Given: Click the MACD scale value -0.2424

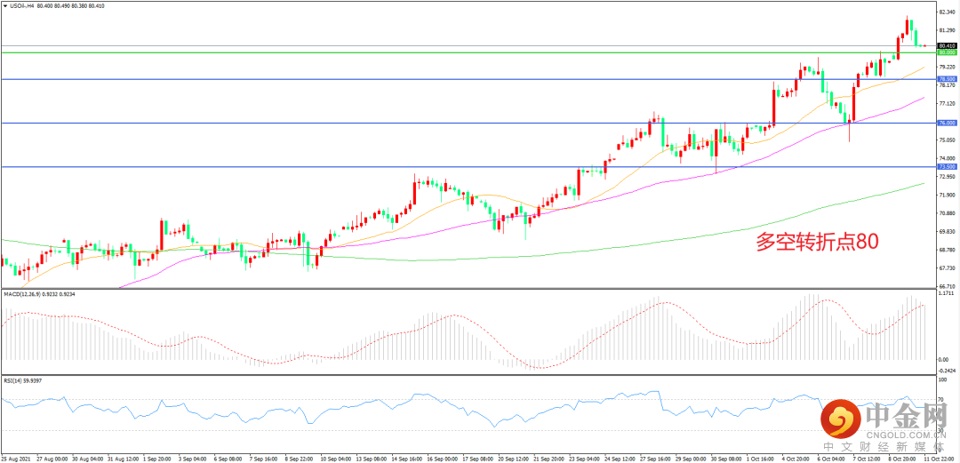Looking at the screenshot, I should [948, 371].
